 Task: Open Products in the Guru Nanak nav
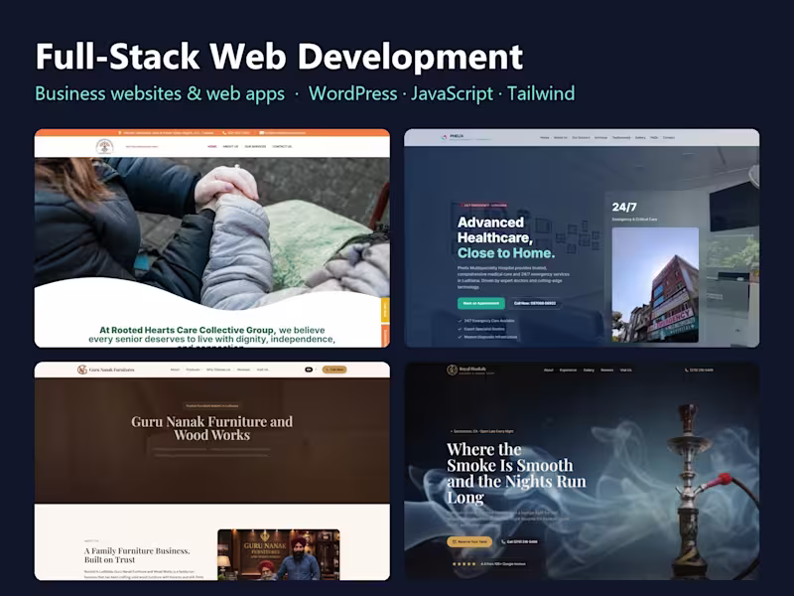(193, 370)
